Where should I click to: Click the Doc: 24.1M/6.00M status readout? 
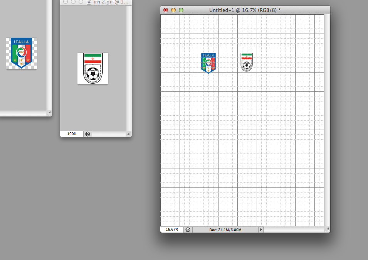tap(225, 230)
